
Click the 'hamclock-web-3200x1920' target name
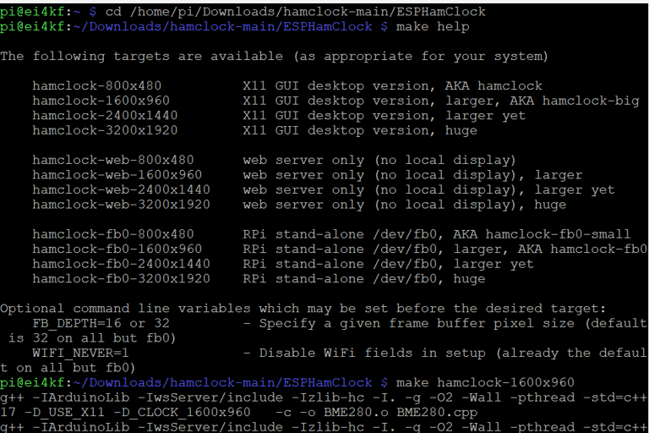click(x=122, y=205)
